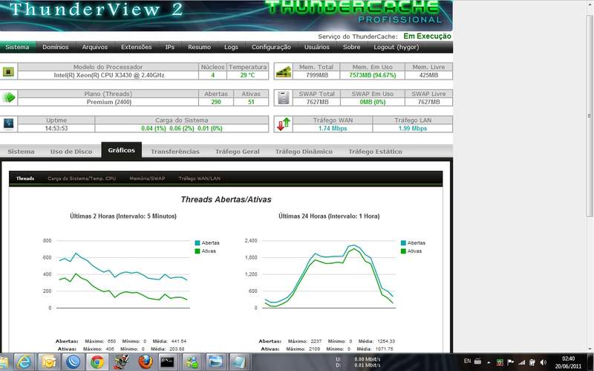Open the command prompt taskbar icon
Screen dimensions: 594x371
(167, 362)
